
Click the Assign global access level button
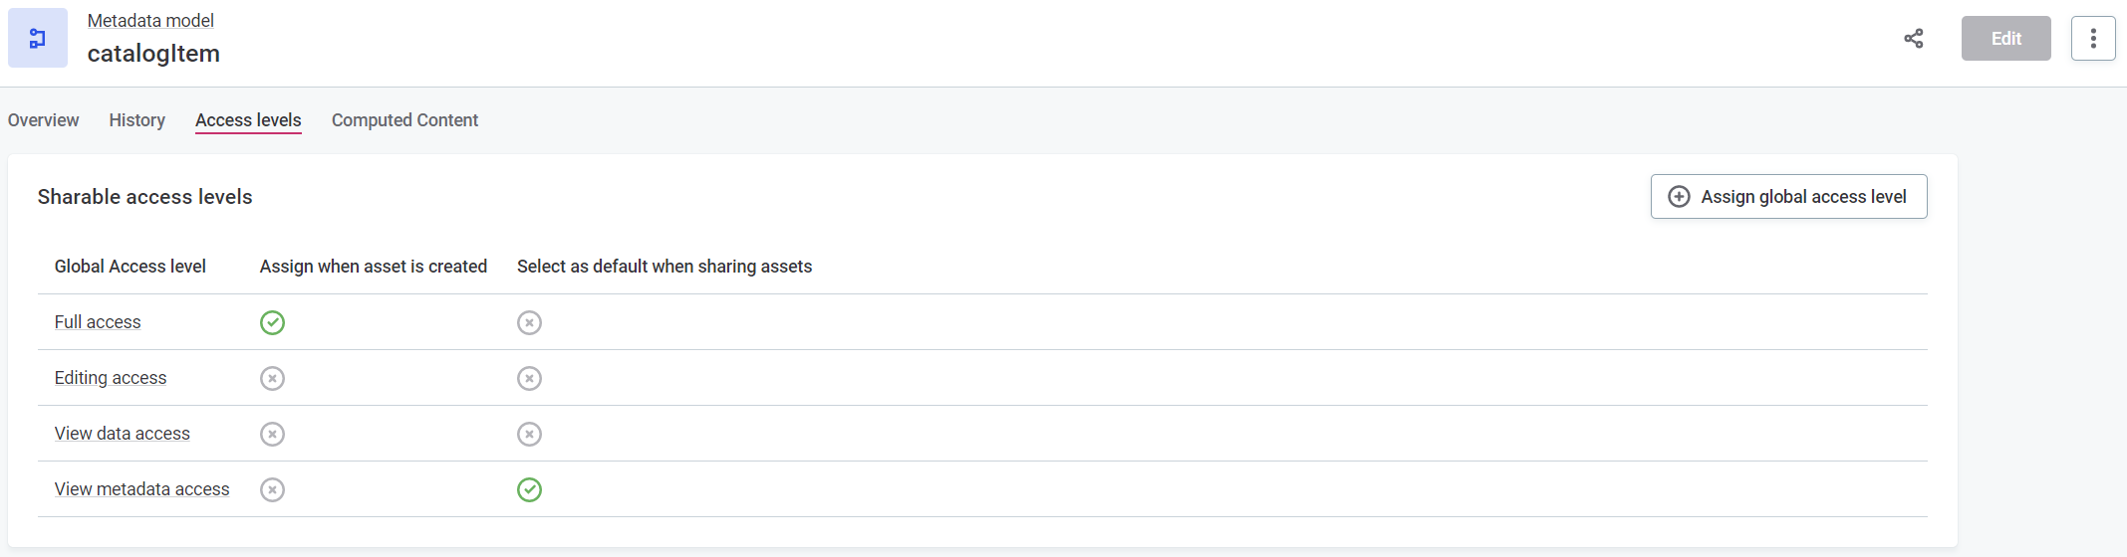tap(1788, 197)
